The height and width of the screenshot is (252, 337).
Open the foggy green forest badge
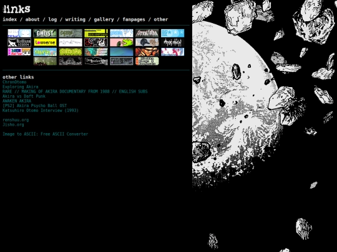click(x=45, y=61)
